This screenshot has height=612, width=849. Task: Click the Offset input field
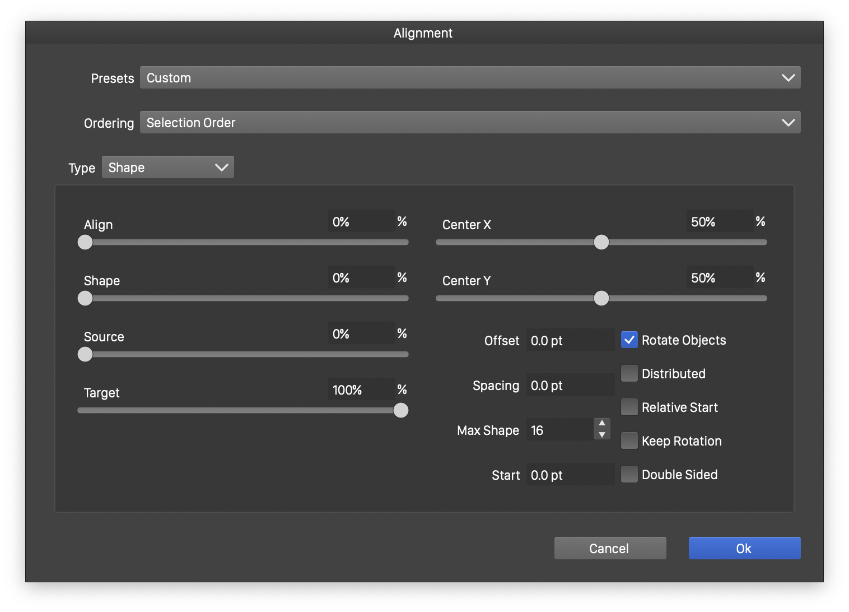[x=570, y=341]
